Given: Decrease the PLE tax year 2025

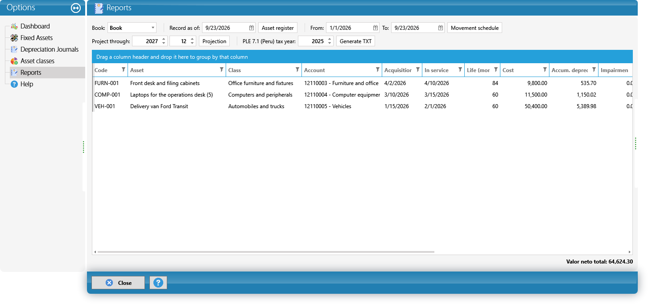Looking at the screenshot, I should [330, 43].
